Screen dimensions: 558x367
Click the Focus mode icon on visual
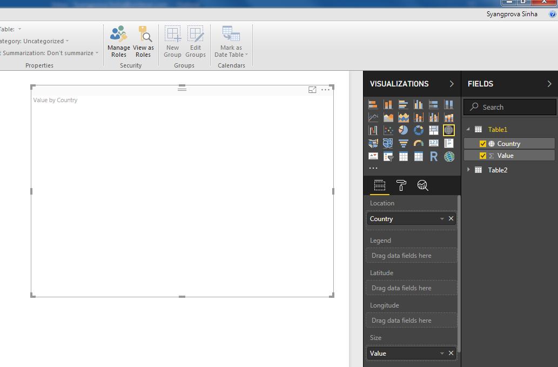(312, 90)
